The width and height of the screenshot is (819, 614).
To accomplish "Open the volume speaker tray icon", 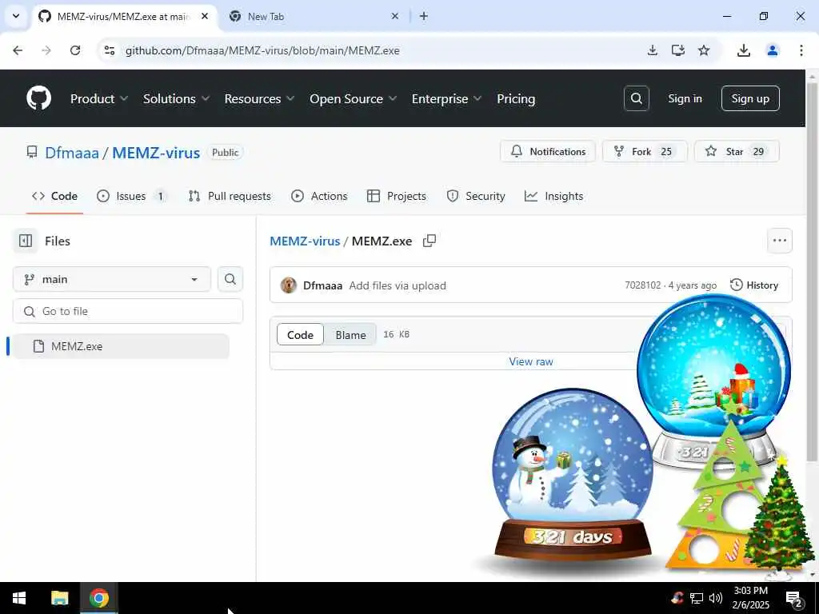I will click(716, 598).
